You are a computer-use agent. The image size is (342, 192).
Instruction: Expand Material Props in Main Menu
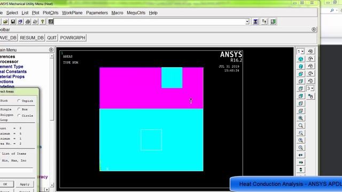(x=12, y=77)
